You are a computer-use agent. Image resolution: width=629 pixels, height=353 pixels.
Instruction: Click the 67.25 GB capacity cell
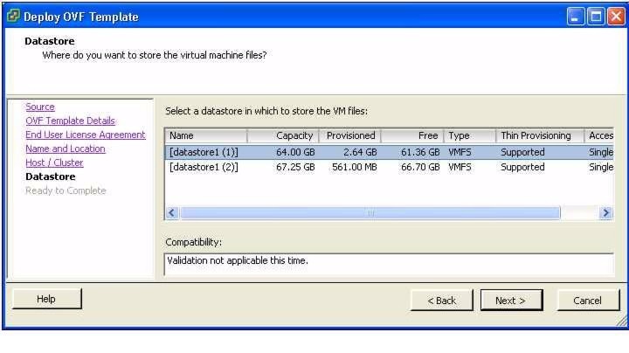pos(295,167)
